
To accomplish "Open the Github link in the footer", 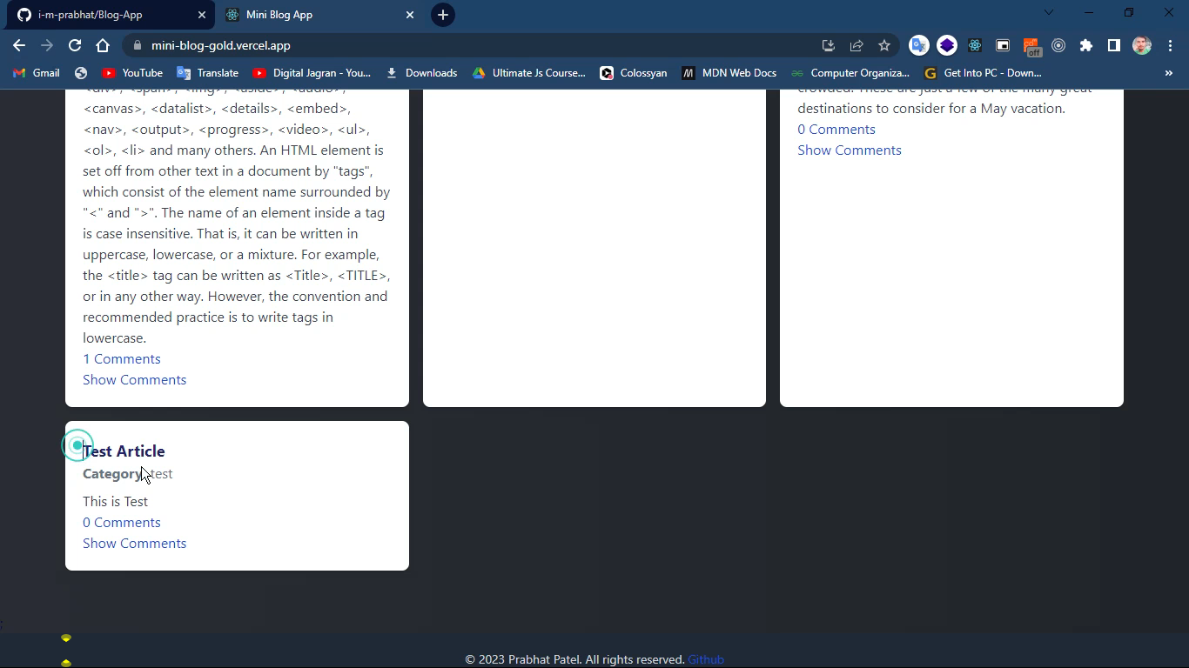I will pos(706,659).
